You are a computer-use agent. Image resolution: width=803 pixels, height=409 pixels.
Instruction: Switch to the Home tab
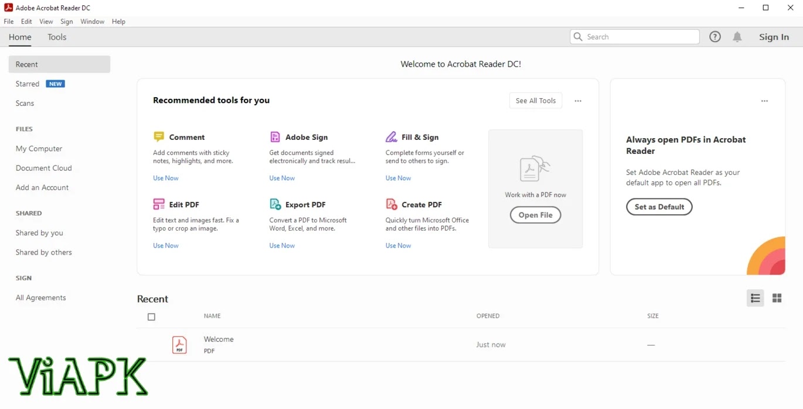pos(20,37)
